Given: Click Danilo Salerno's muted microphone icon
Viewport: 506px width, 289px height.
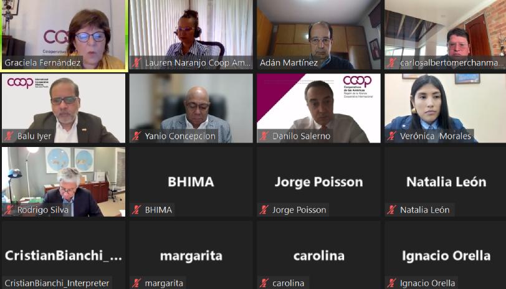Looking at the screenshot, I should [264, 136].
